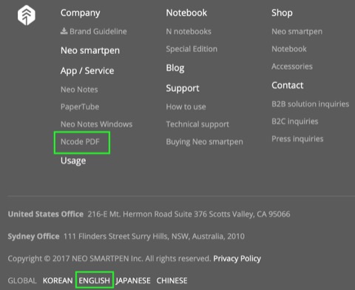This screenshot has width=355, height=290.
Task: Open Neo smartpen under Shop
Action: [297, 32]
